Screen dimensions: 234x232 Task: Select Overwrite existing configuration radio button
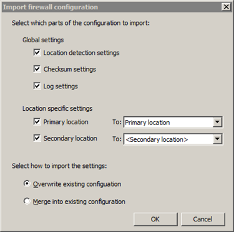[x=27, y=183]
